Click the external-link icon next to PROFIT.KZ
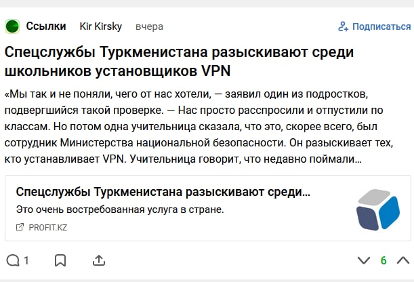The height and width of the screenshot is (282, 414). point(20,227)
